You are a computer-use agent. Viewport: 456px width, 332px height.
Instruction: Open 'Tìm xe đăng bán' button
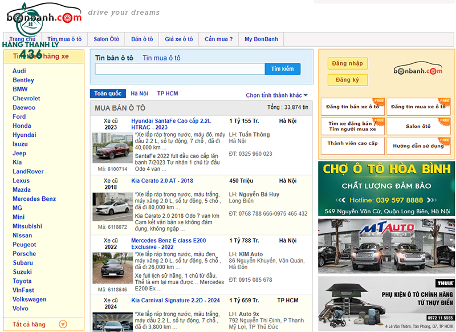353,126
